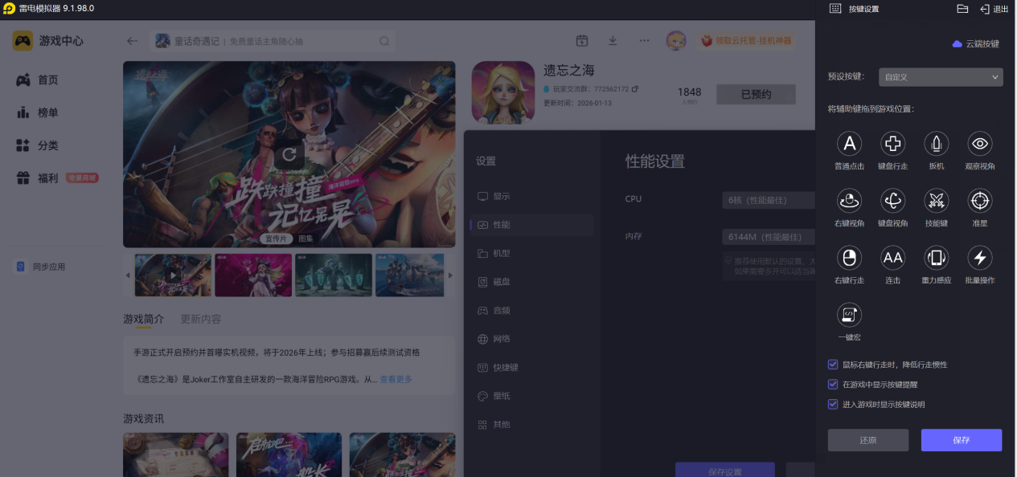Open the three-dot more menu
The width and height of the screenshot is (1017, 477).
[x=644, y=41]
